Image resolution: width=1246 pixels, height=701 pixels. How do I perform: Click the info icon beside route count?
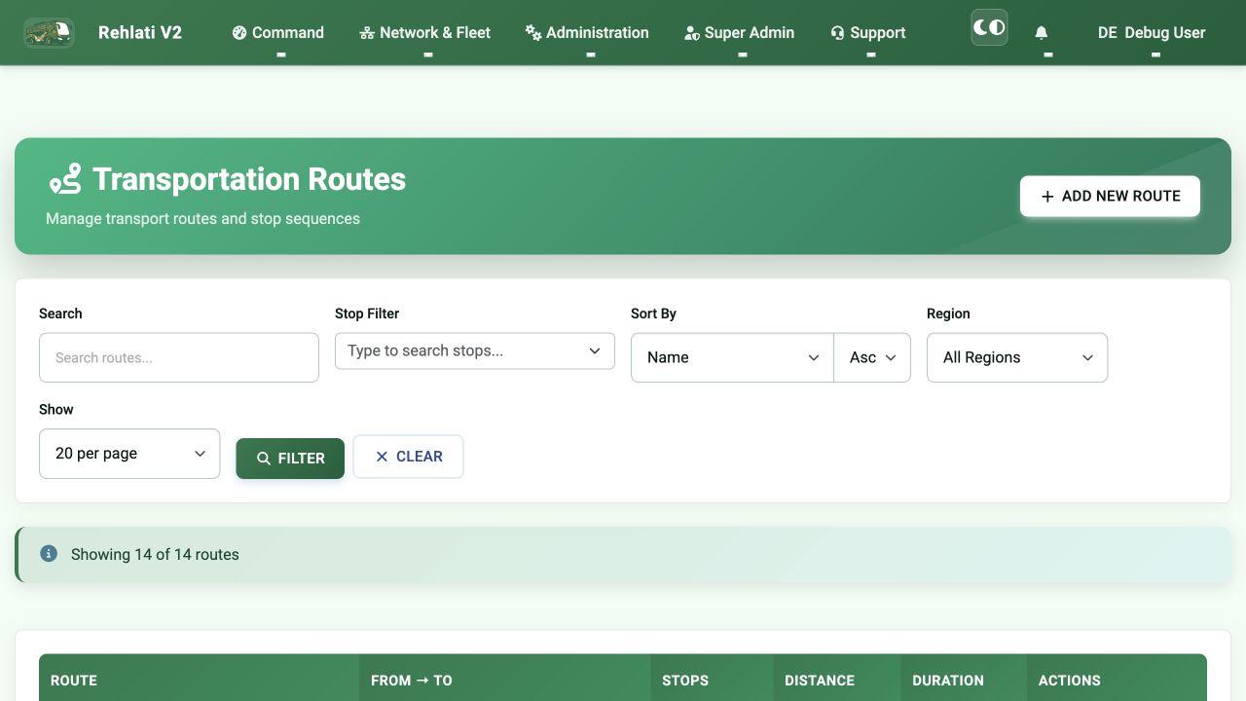tap(49, 554)
